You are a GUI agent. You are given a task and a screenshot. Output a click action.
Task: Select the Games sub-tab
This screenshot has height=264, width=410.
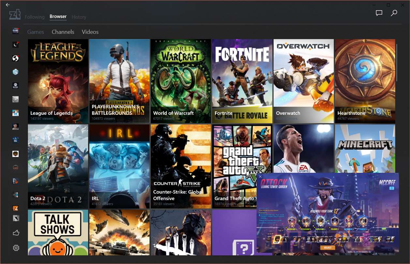tap(36, 32)
